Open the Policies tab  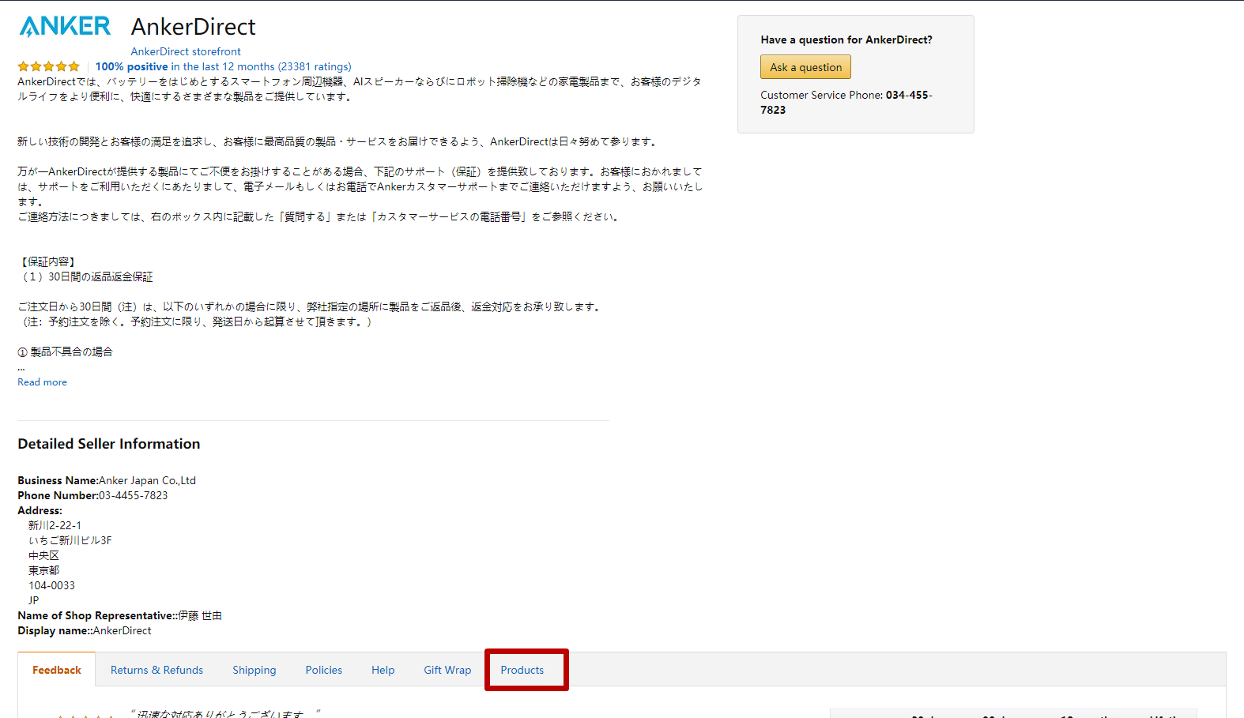click(x=324, y=670)
